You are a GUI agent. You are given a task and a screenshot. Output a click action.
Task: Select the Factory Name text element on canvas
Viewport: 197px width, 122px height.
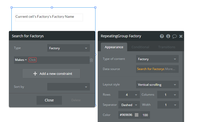(x=49, y=17)
